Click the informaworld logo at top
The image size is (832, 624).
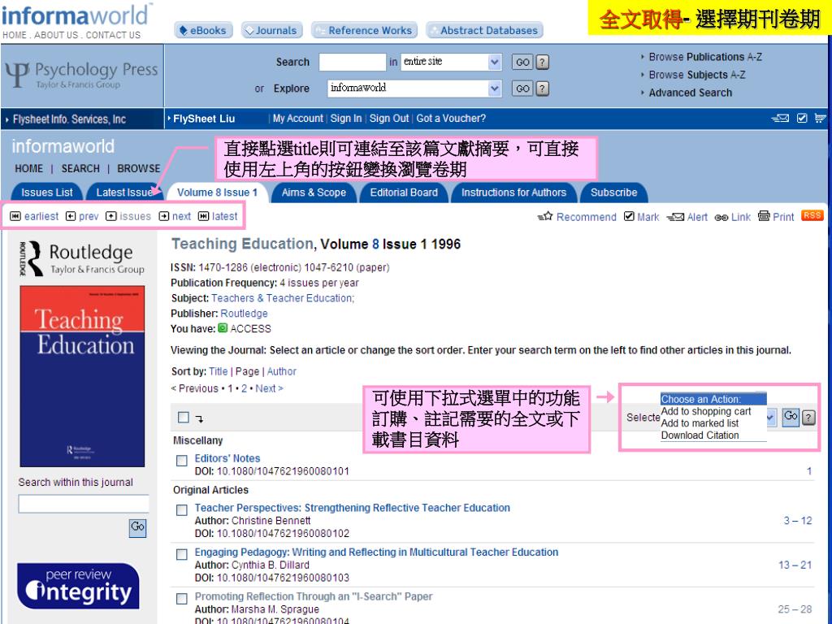tap(76, 15)
